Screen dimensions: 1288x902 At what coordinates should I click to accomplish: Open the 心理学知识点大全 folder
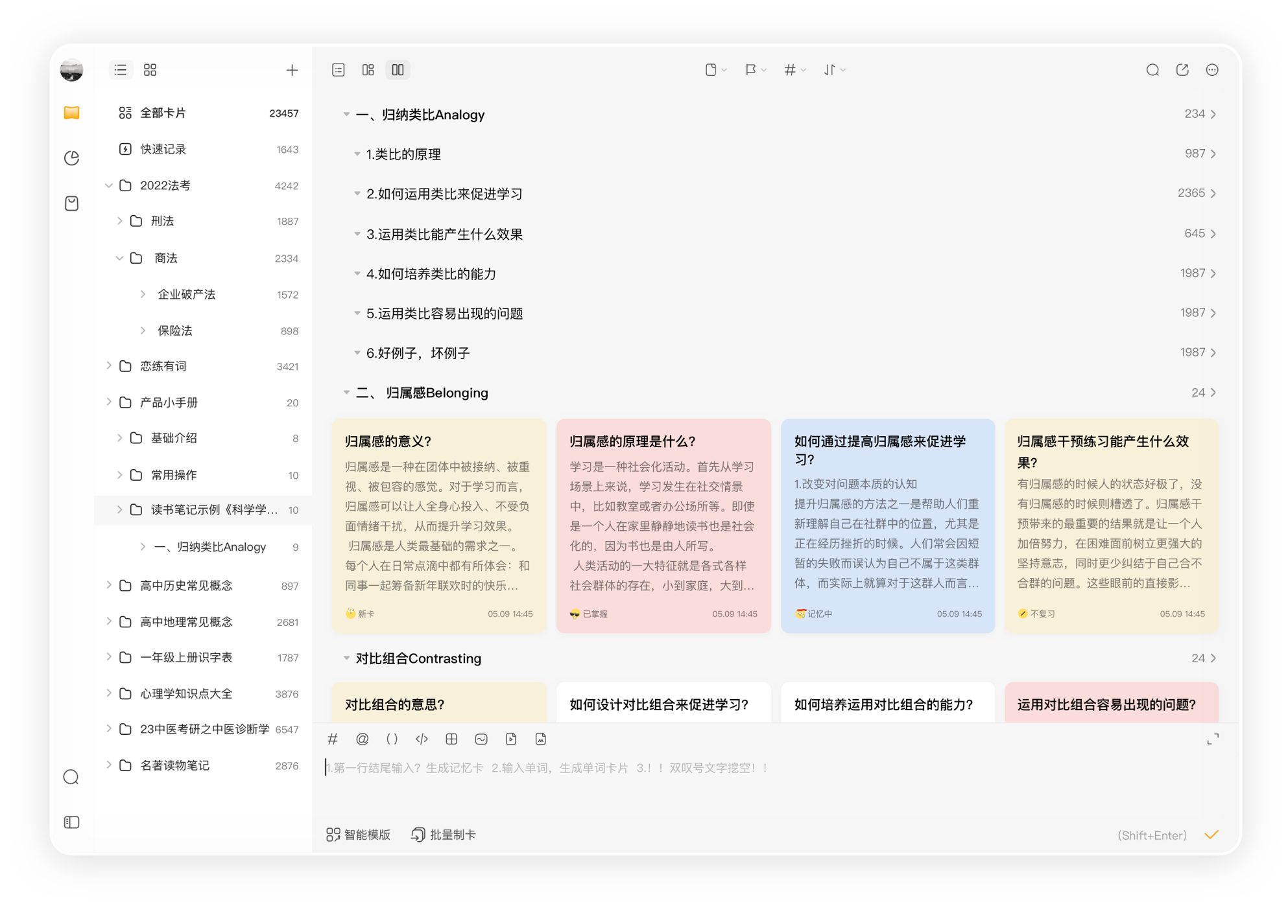tap(204, 693)
